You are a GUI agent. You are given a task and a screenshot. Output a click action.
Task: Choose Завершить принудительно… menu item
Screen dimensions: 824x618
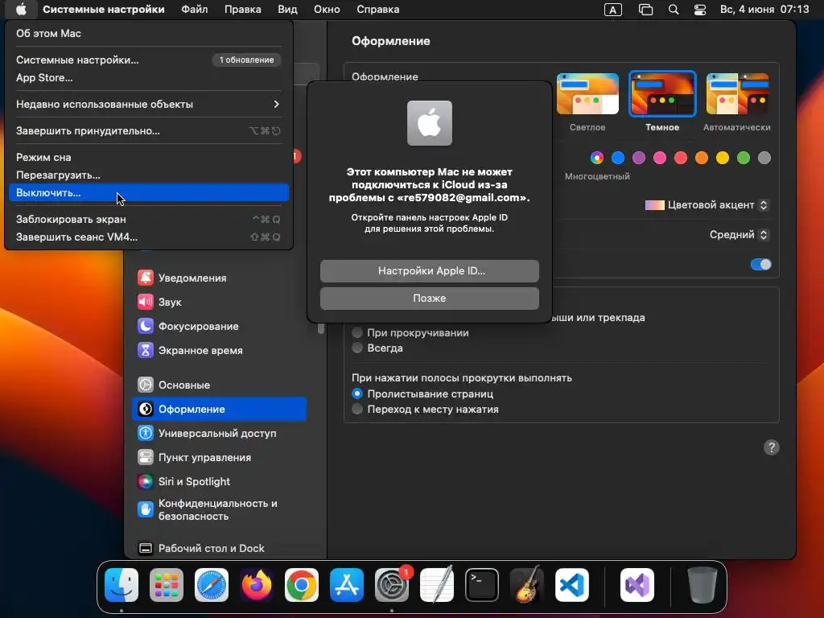(x=148, y=131)
